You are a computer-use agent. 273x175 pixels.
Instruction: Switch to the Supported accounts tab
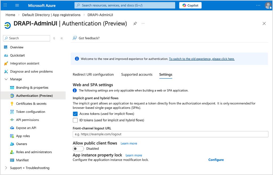137,74
